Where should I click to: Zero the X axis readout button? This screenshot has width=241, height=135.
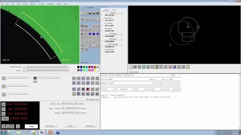click(x=3, y=104)
